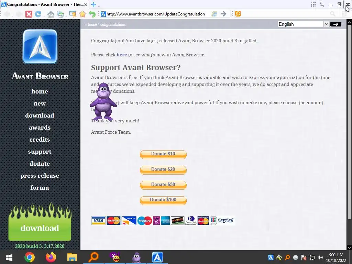Click inside the URL address field

tap(156, 14)
